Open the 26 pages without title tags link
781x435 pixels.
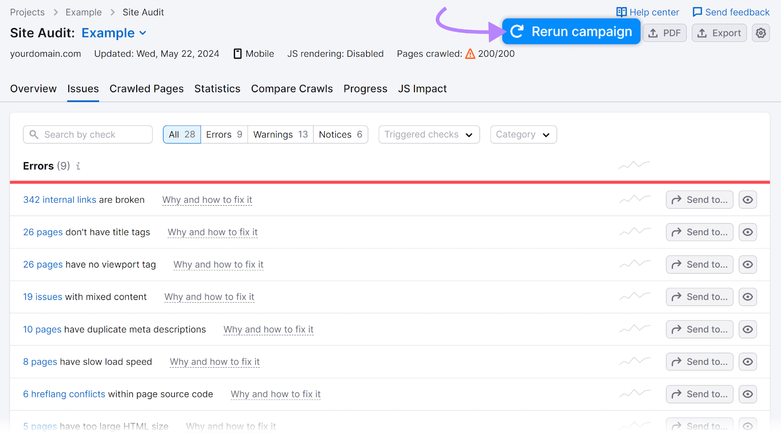[43, 232]
